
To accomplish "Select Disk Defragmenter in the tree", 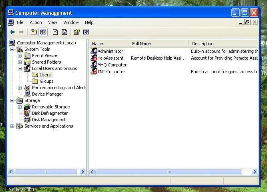I will click(50, 113).
